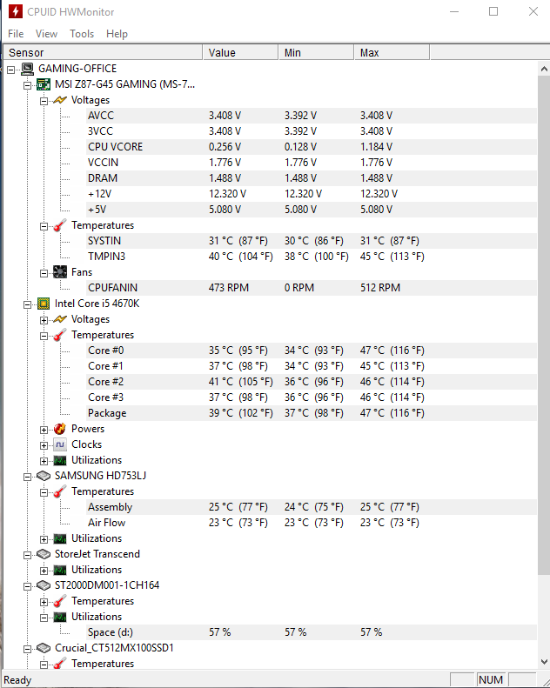This screenshot has width=550, height=688.
Task: Expand the Intel Core i5 Voltages node
Action: click(x=44, y=320)
